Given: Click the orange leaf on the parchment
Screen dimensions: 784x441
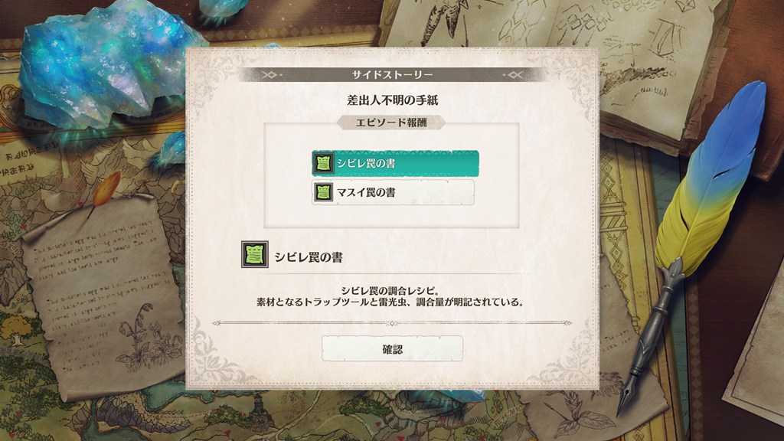Looking at the screenshot, I should pyautogui.click(x=107, y=188).
